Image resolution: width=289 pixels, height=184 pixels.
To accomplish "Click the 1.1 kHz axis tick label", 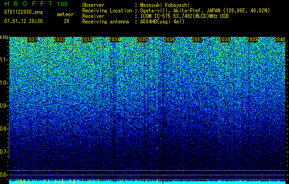I will click(4, 60).
